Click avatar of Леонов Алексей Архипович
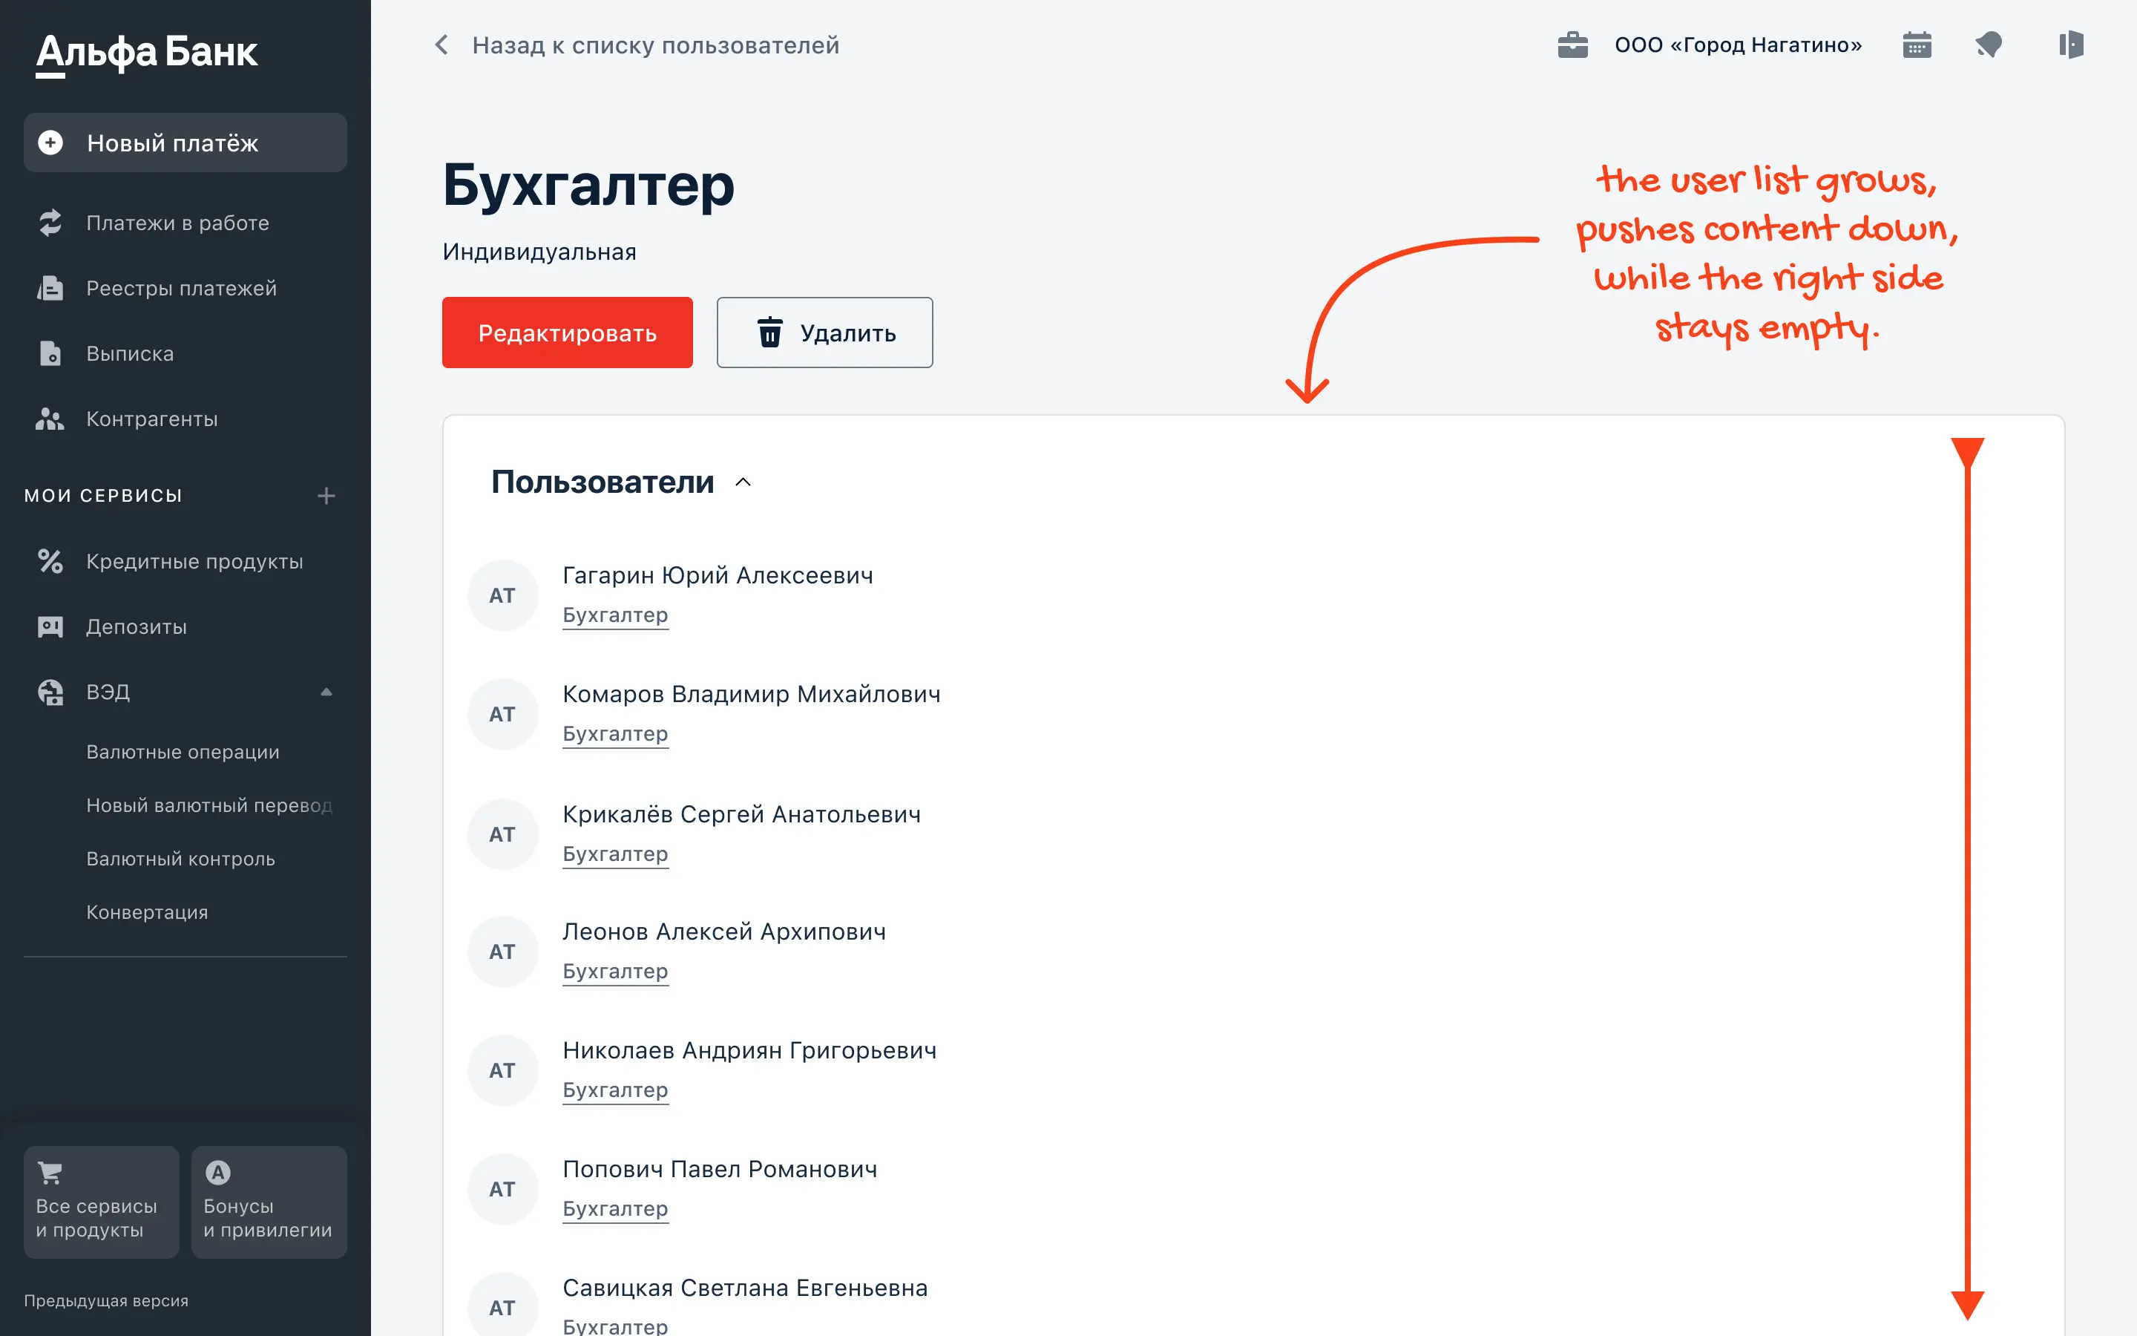Image resolution: width=2137 pixels, height=1336 pixels. tap(502, 952)
